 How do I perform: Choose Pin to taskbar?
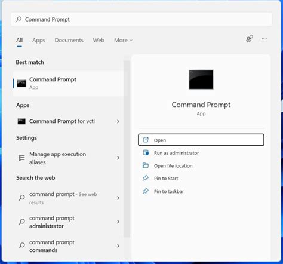tap(201, 191)
